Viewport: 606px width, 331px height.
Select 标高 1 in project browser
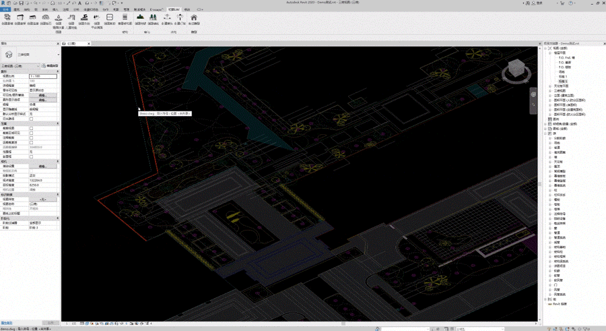[563, 77]
